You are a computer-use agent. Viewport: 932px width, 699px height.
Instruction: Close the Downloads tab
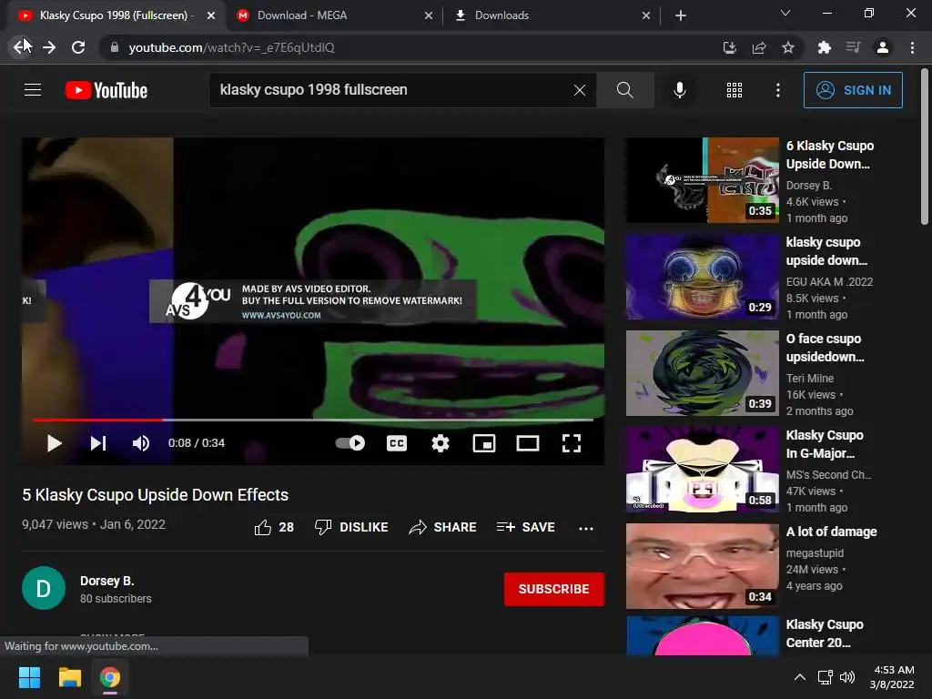pos(646,15)
